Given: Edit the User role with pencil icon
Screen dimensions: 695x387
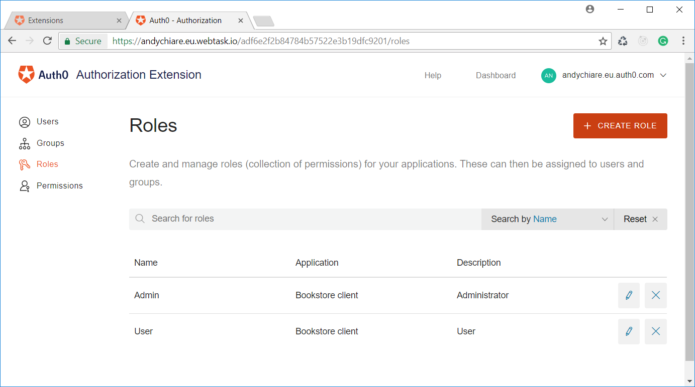Looking at the screenshot, I should tap(629, 331).
